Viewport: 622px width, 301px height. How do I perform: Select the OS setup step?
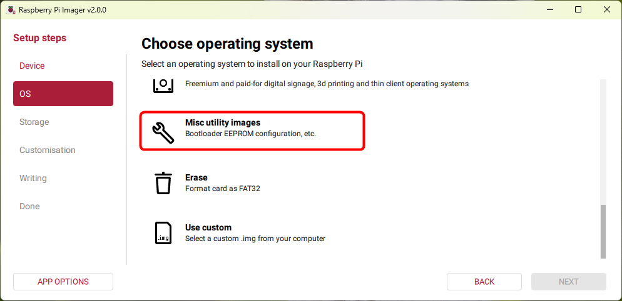[63, 94]
